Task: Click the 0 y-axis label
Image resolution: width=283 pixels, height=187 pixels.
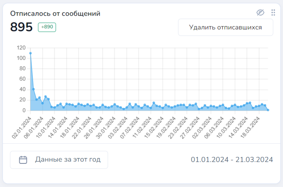Action: [x=24, y=110]
